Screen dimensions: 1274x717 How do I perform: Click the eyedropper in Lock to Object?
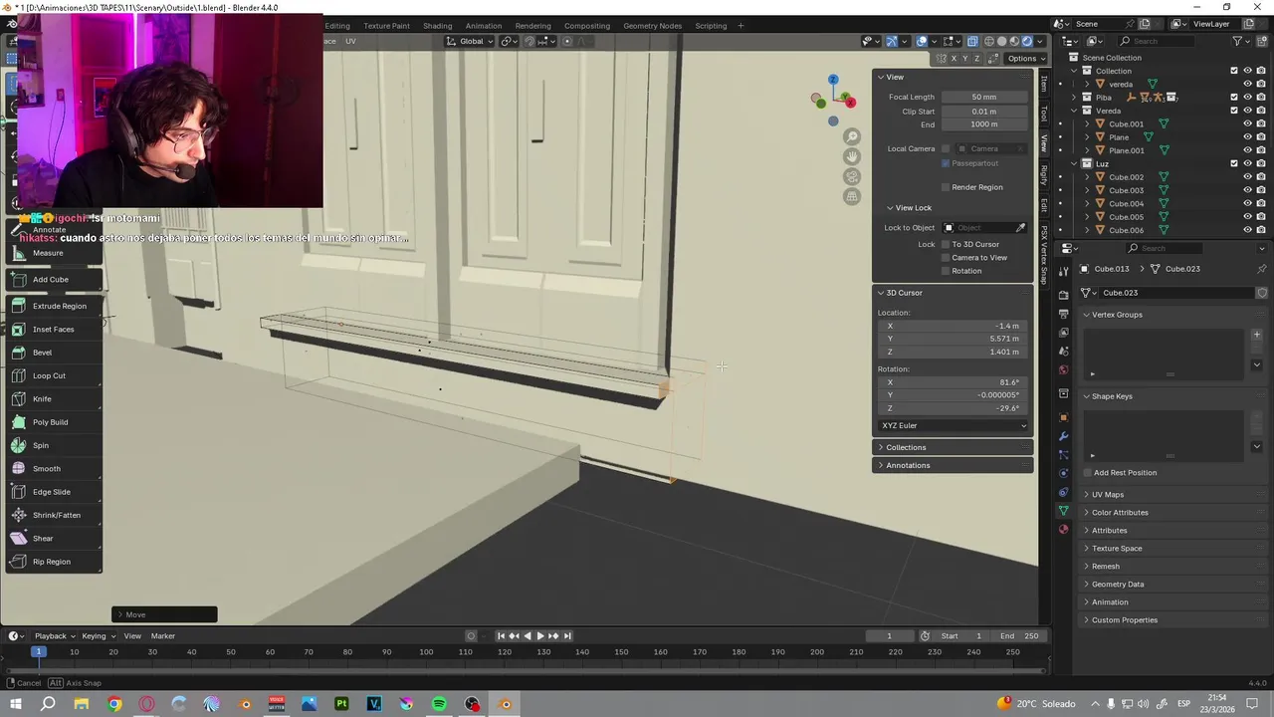tap(1020, 228)
